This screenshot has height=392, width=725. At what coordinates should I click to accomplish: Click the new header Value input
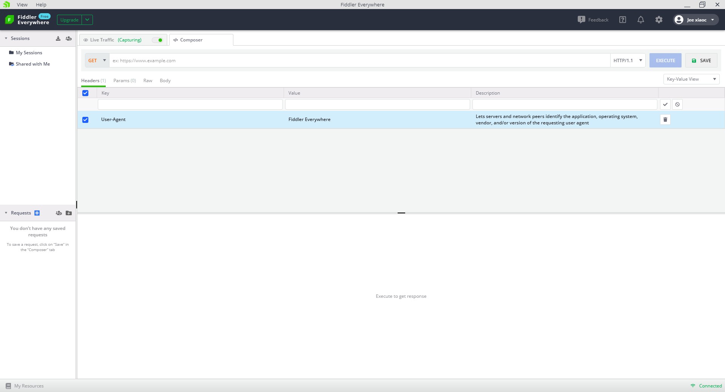[x=377, y=104]
